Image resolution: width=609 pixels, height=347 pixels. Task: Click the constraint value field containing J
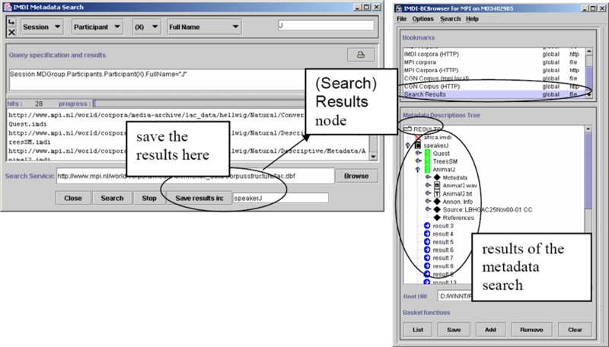(x=327, y=25)
